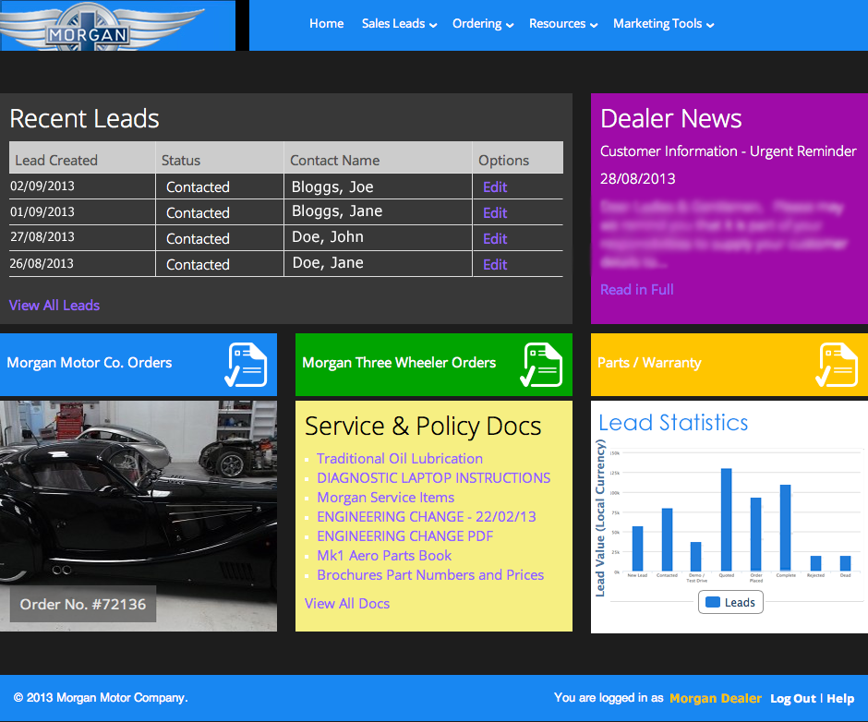Image resolution: width=868 pixels, height=722 pixels.
Task: Click Order No. #72136 caption
Action: pos(83,604)
